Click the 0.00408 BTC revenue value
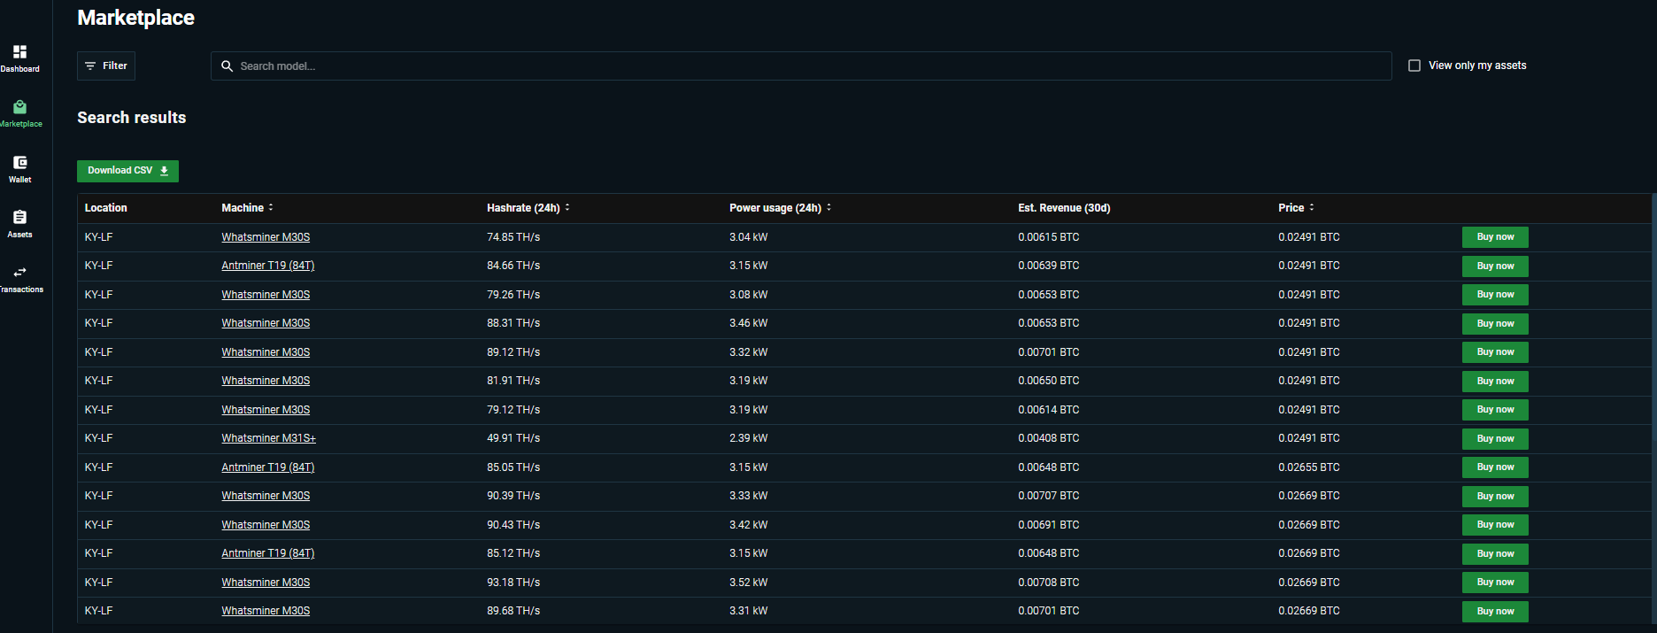Viewport: 1657px width, 633px height. [x=1049, y=438]
